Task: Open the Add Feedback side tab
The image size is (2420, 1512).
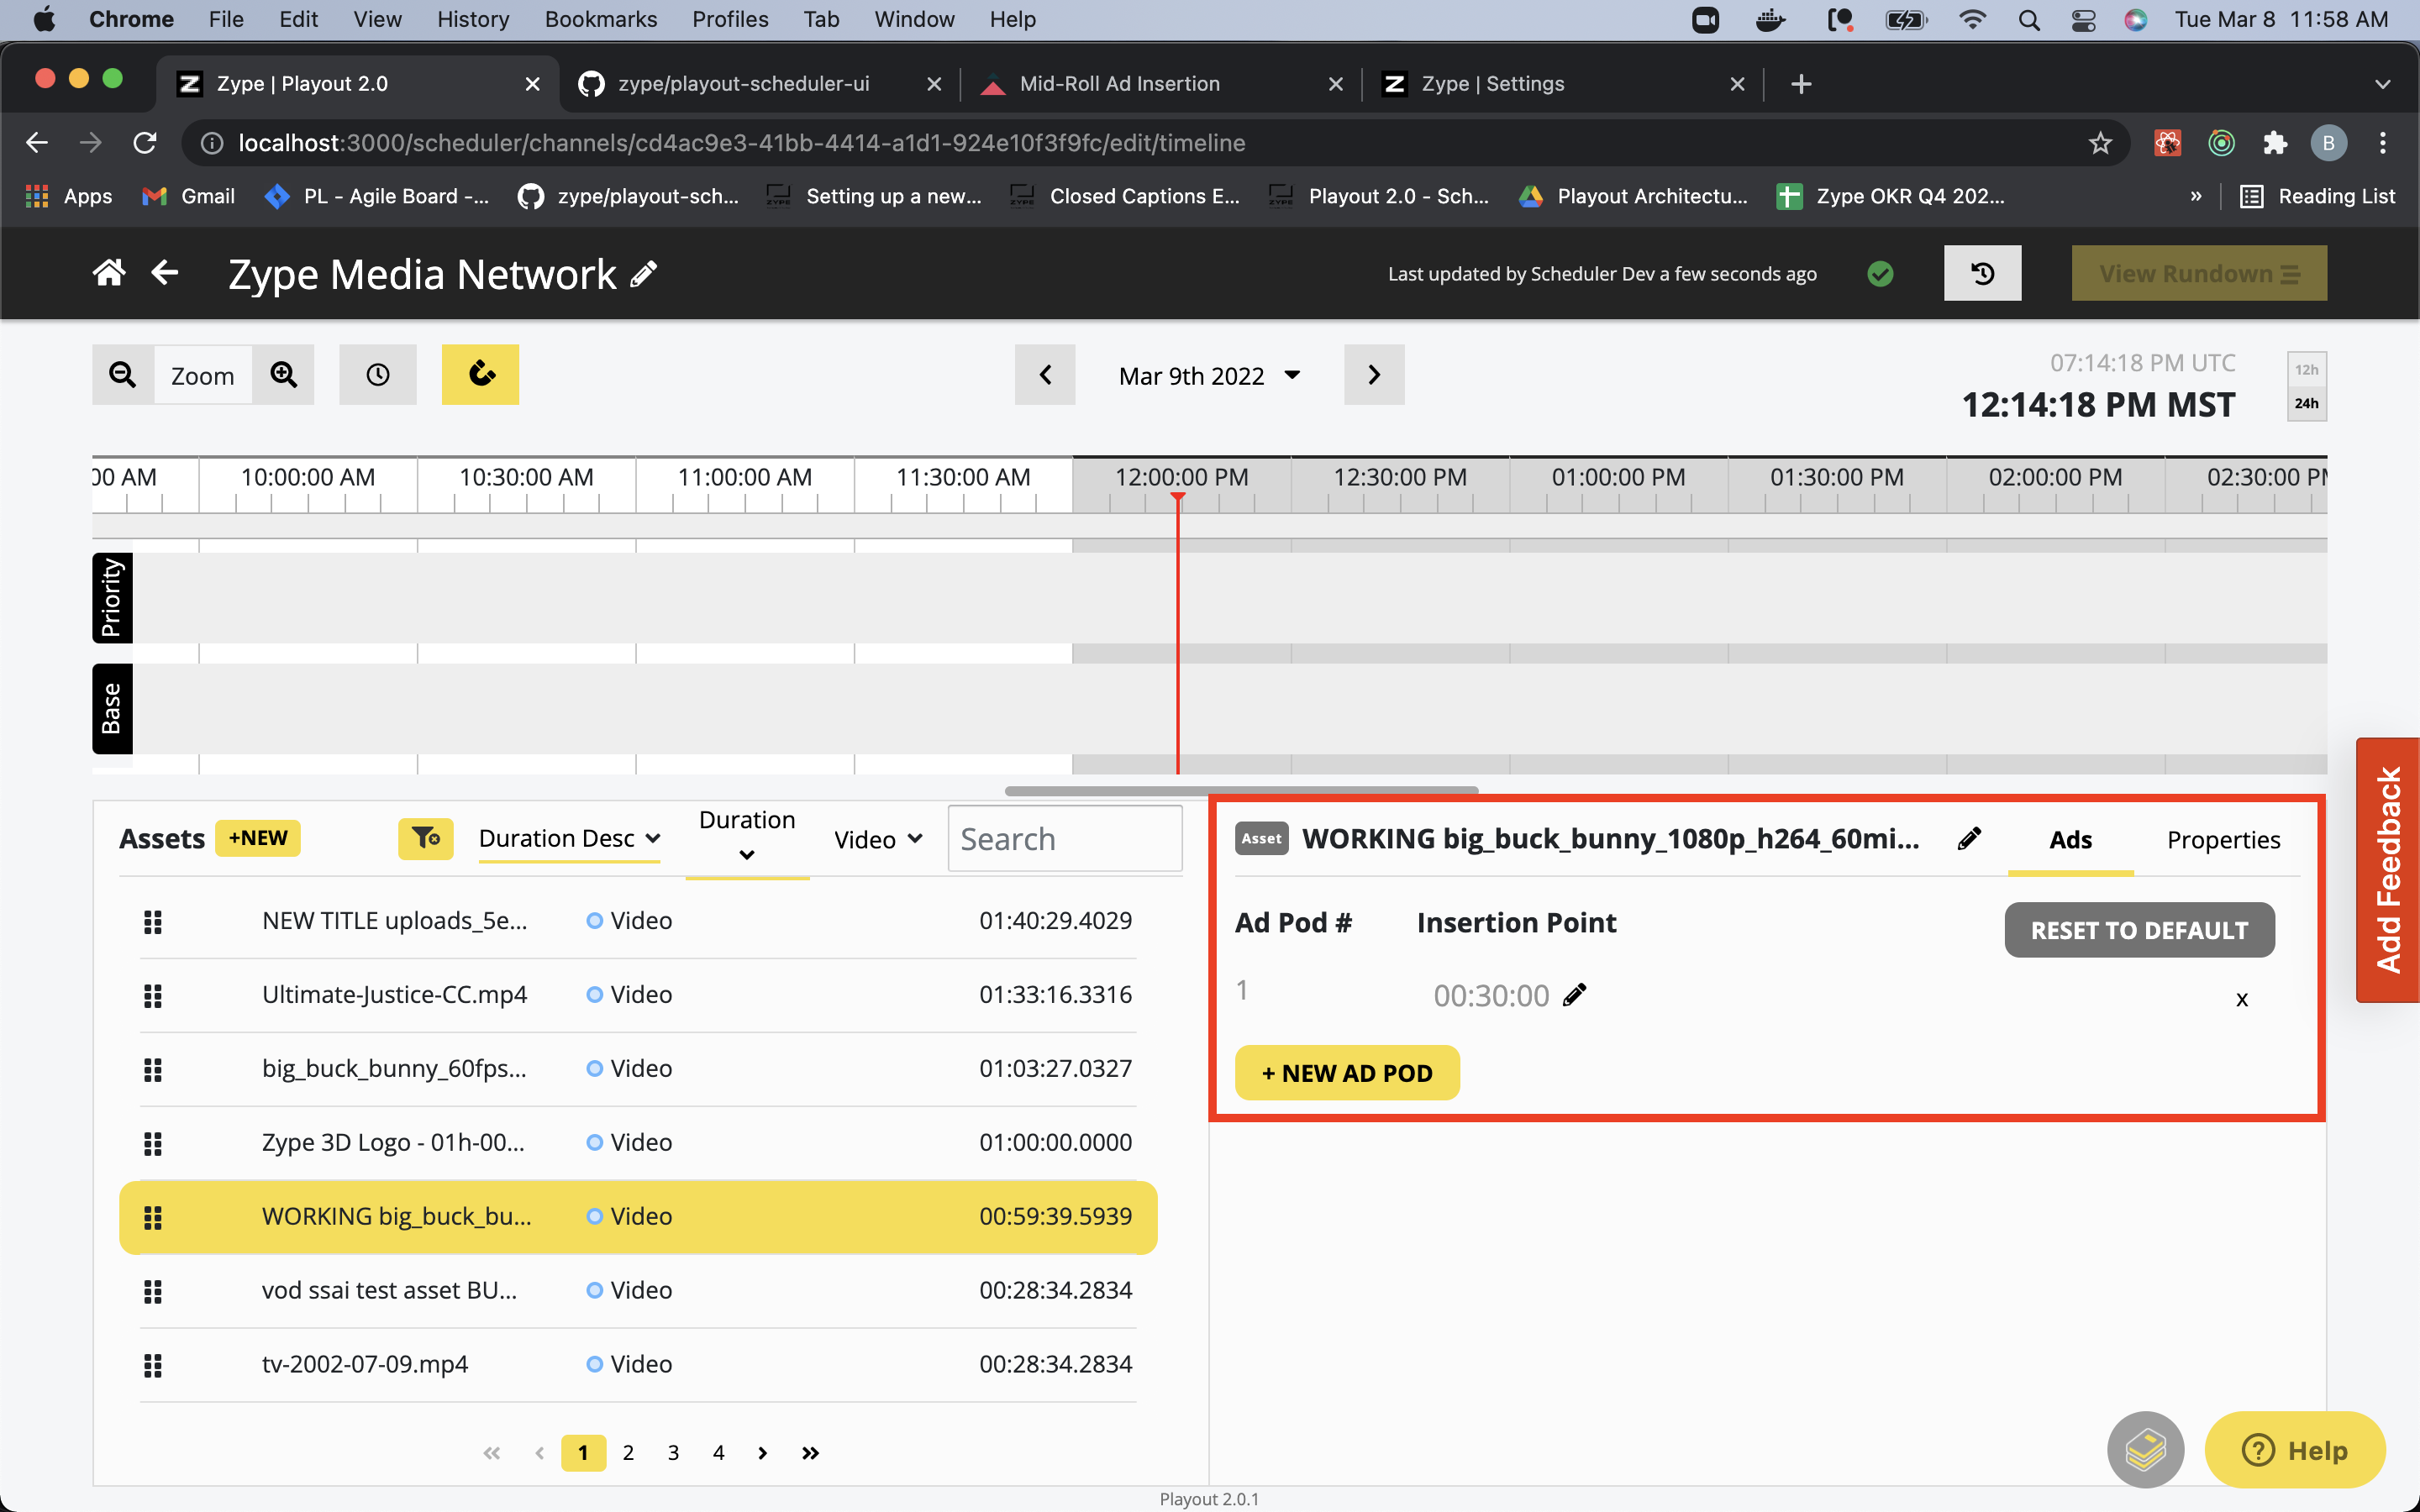Action: tap(2388, 870)
